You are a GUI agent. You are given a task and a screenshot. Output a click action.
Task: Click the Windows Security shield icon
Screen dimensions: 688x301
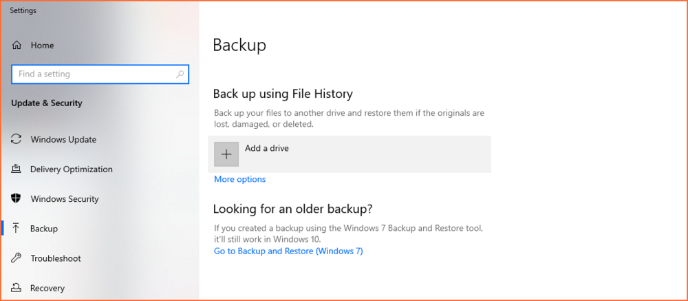[x=17, y=198]
